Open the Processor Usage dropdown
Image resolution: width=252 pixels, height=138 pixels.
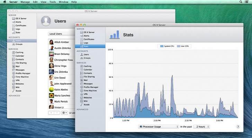click(x=158, y=127)
